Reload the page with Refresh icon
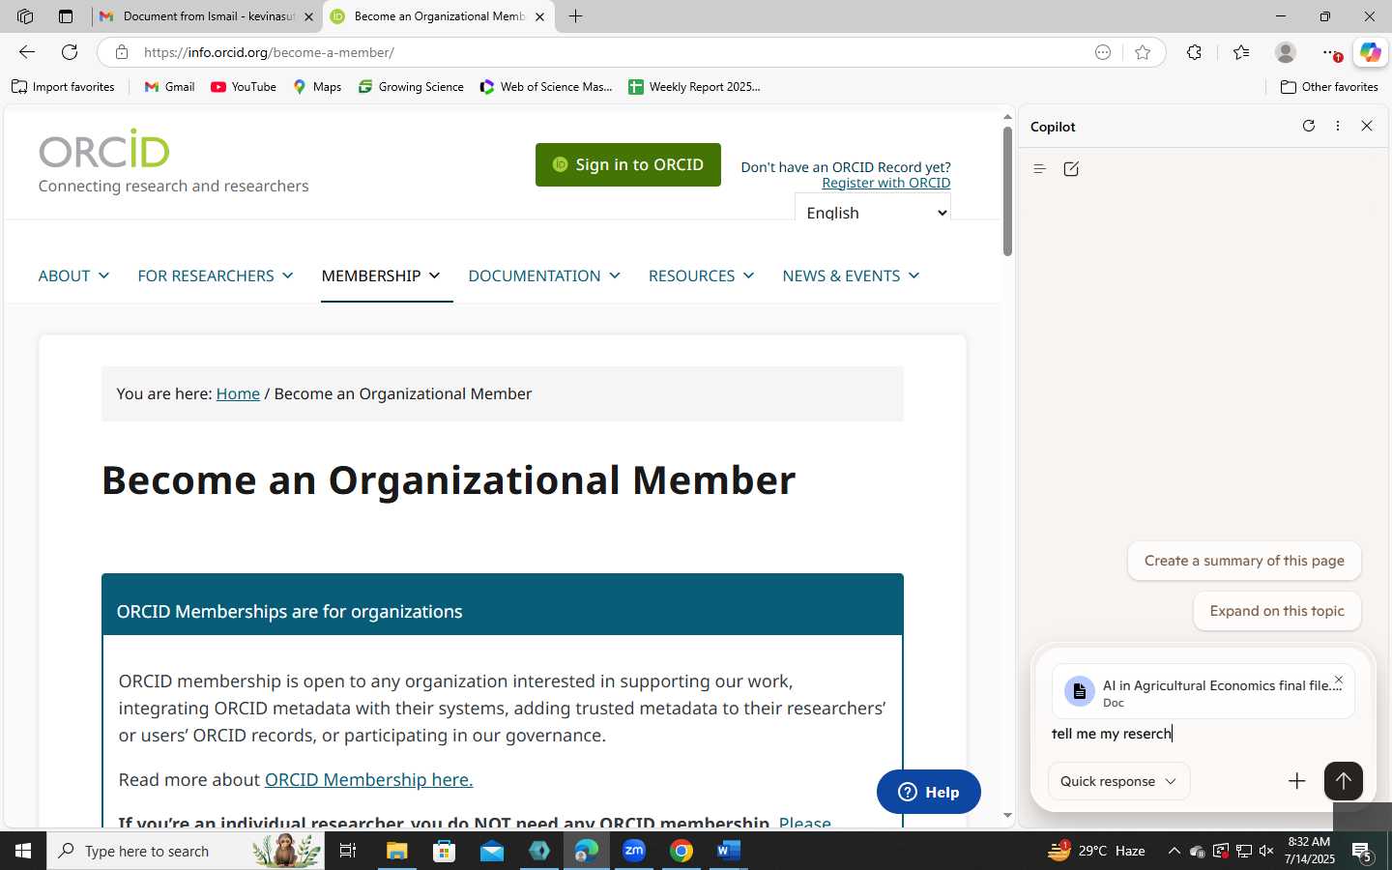 (70, 52)
